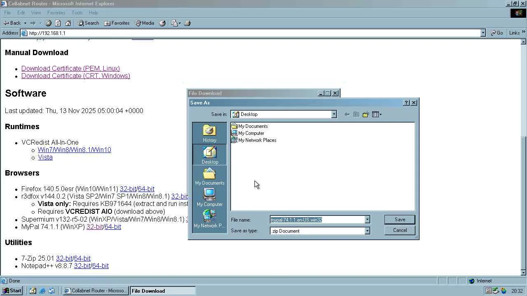Show Desktop from the quick launch bar

[x=33, y=291]
